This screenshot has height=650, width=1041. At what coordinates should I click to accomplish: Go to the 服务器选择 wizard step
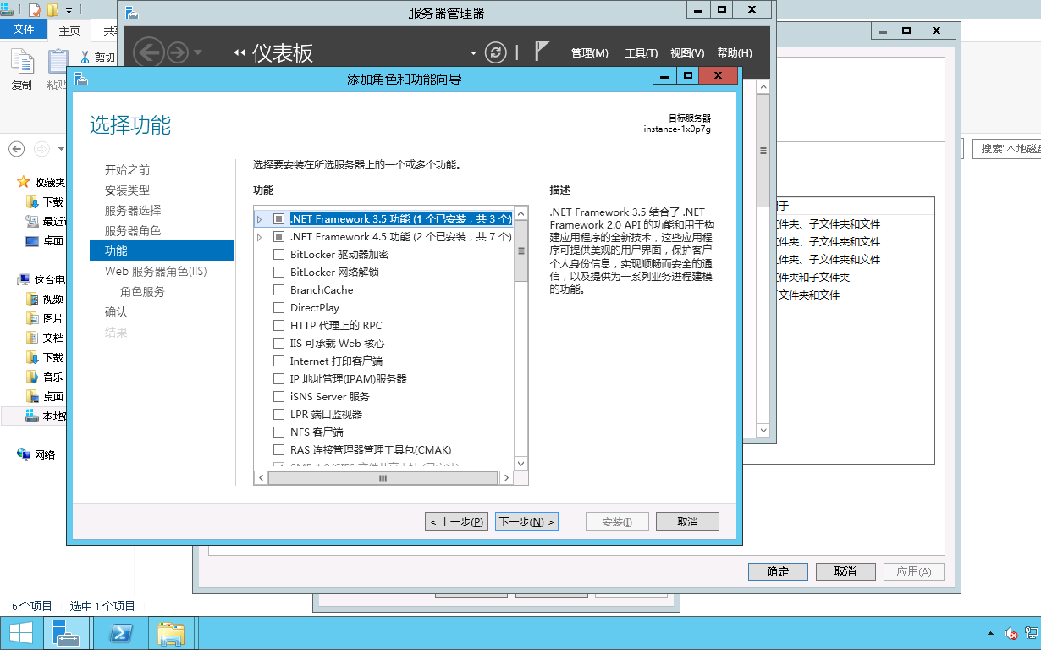click(x=133, y=210)
